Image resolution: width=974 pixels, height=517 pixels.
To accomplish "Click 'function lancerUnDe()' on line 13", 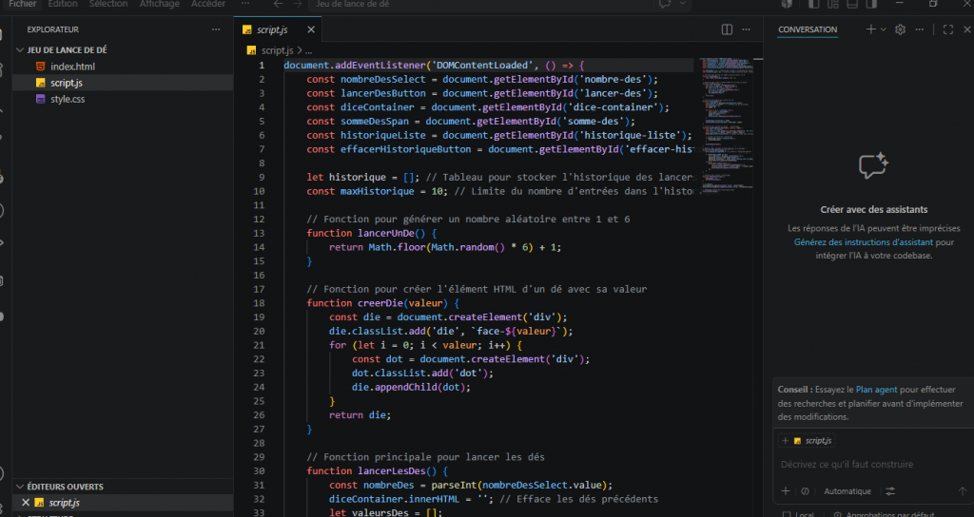I will coord(366,234).
